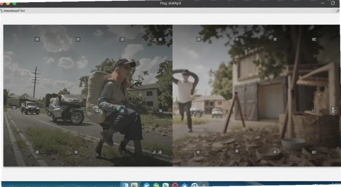The height and width of the screenshot is (187, 341).
Task: Toggle the square marker on the woman's glove
Action: click(122, 110)
